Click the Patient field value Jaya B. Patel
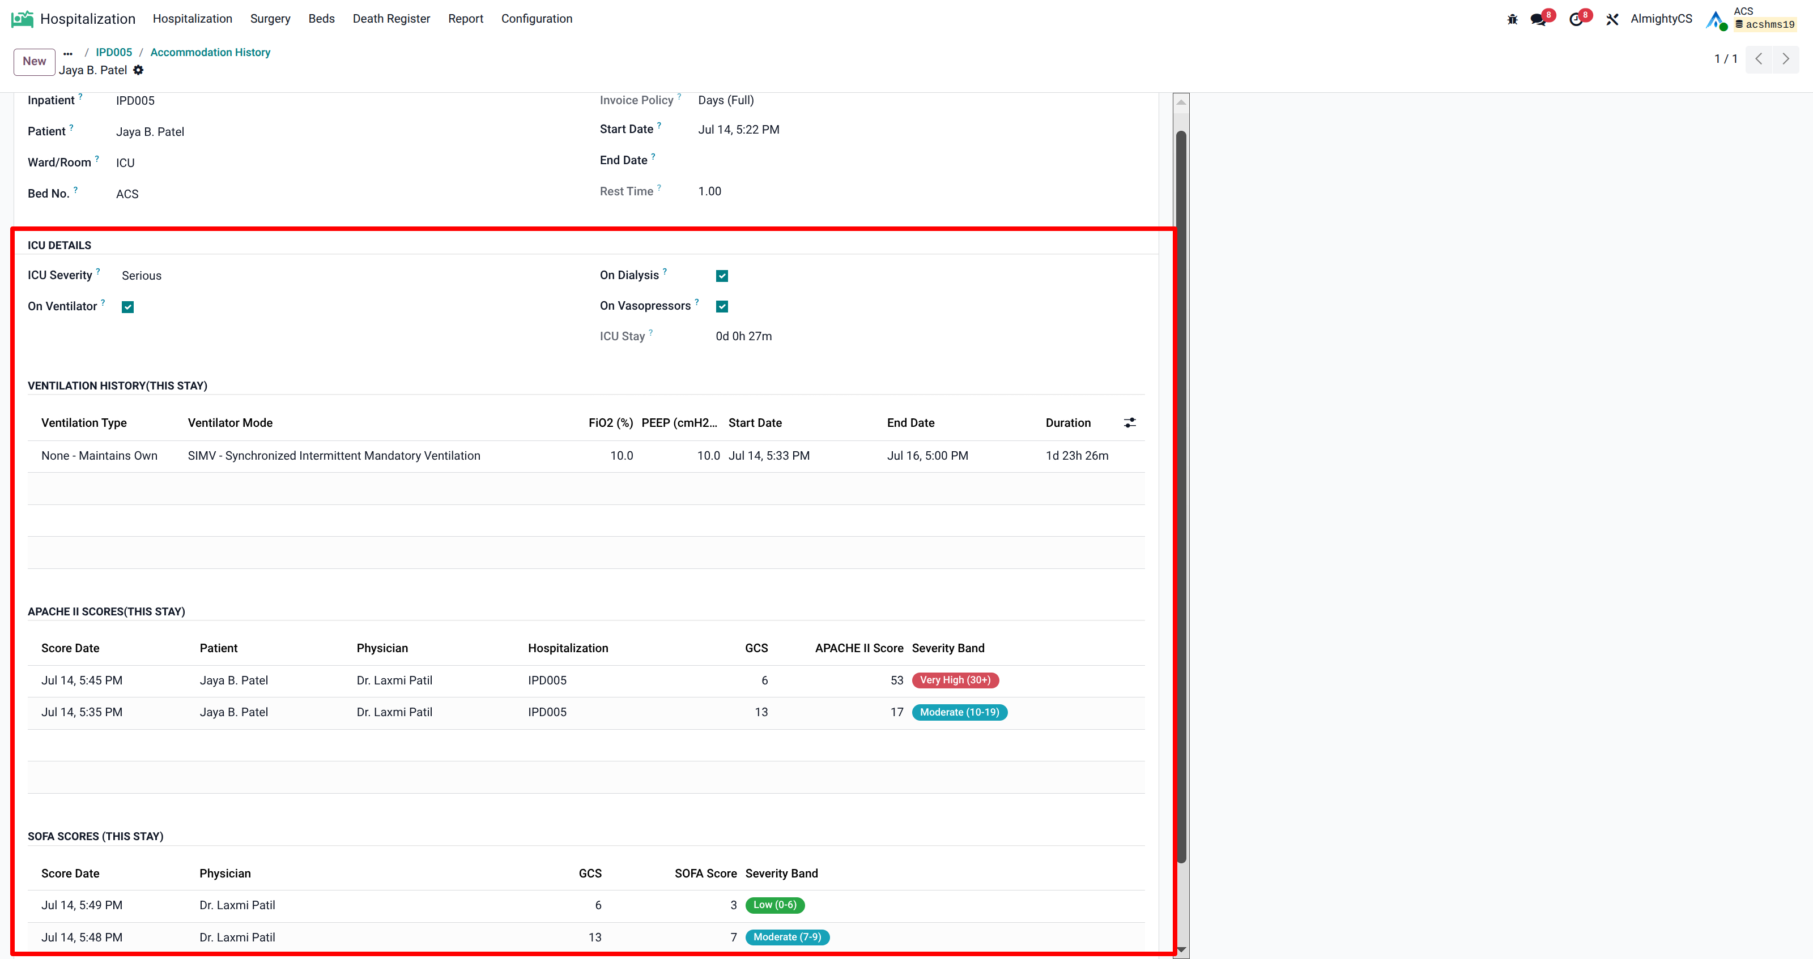 (x=150, y=132)
